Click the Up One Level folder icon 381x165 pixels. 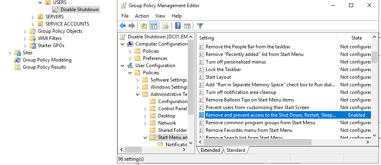144,26
